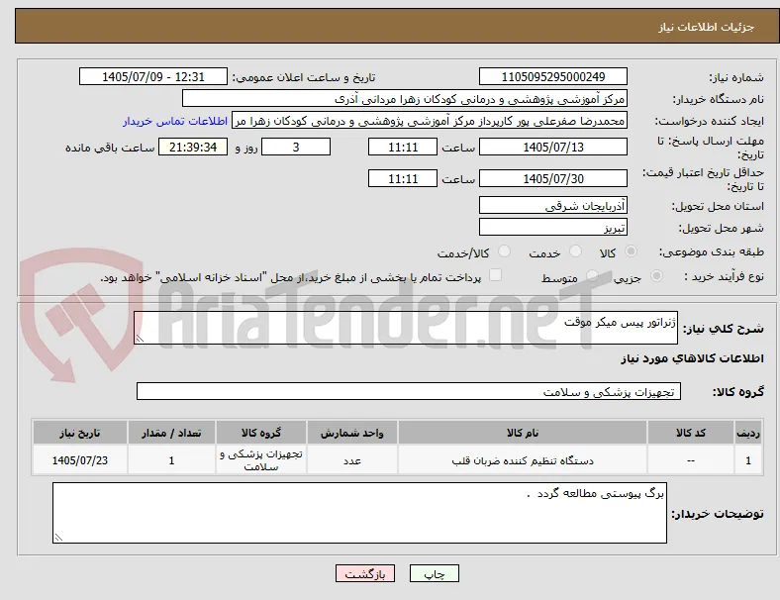Viewport: 780px width, 600px height.
Task: Click the واحد شمارش column header
Action: click(x=352, y=433)
